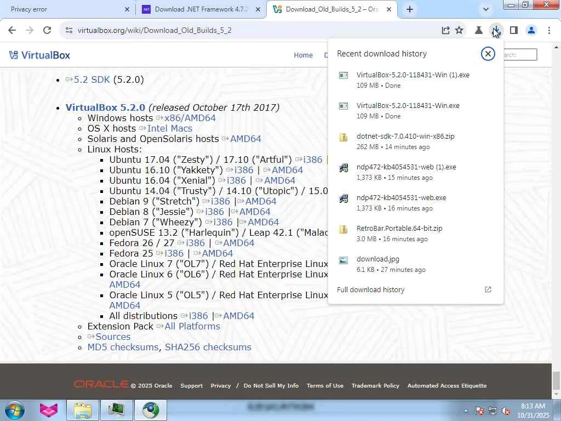Open Support link in footer
Screen dimensions: 561x421
[191, 385]
